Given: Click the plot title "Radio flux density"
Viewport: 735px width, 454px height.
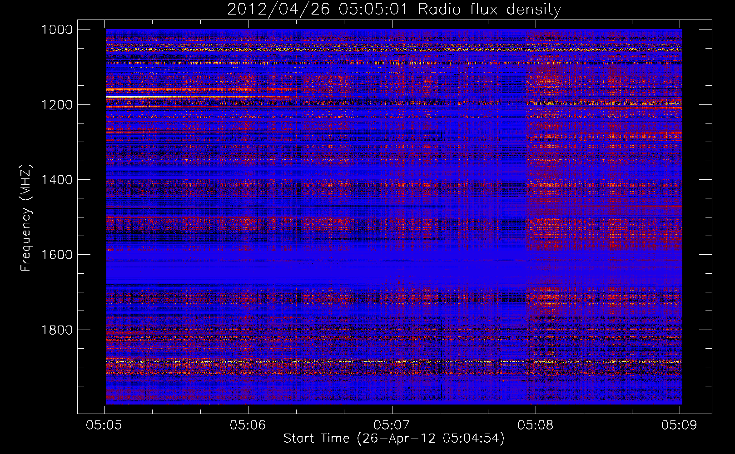Looking at the screenshot, I should 489,10.
